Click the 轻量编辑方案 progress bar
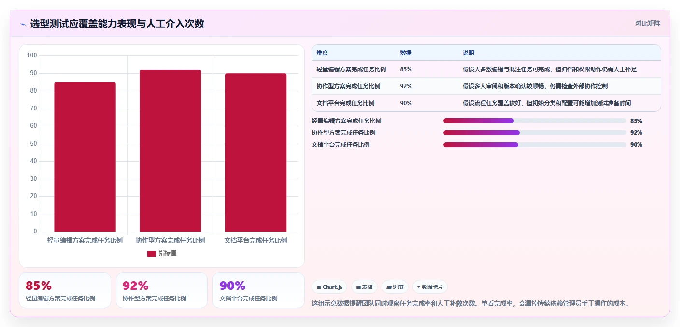Viewport: 680px width, 327px height. pyautogui.click(x=535, y=121)
